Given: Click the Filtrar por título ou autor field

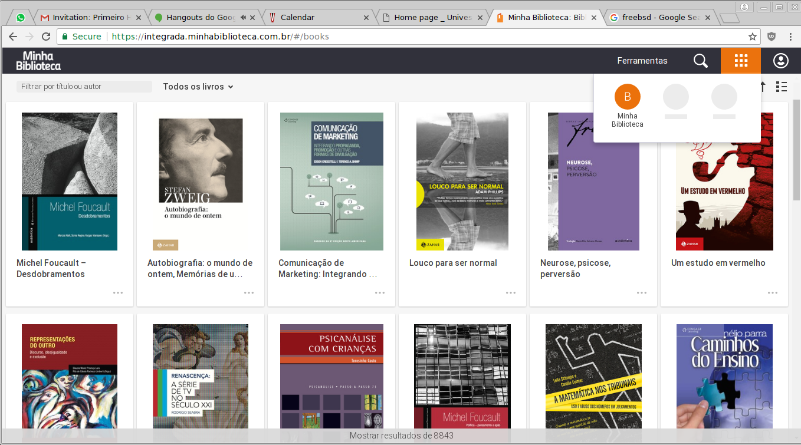Looking at the screenshot, I should point(84,87).
